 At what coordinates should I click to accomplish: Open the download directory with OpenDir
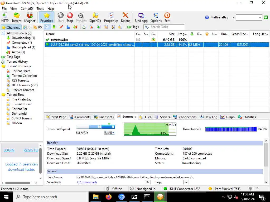[x=95, y=17]
